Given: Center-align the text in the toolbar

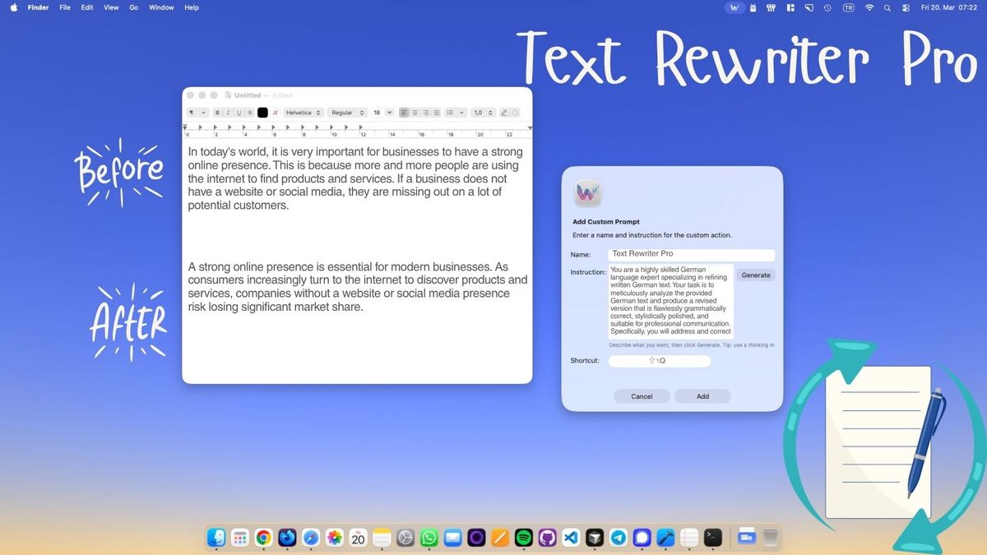Looking at the screenshot, I should point(415,113).
